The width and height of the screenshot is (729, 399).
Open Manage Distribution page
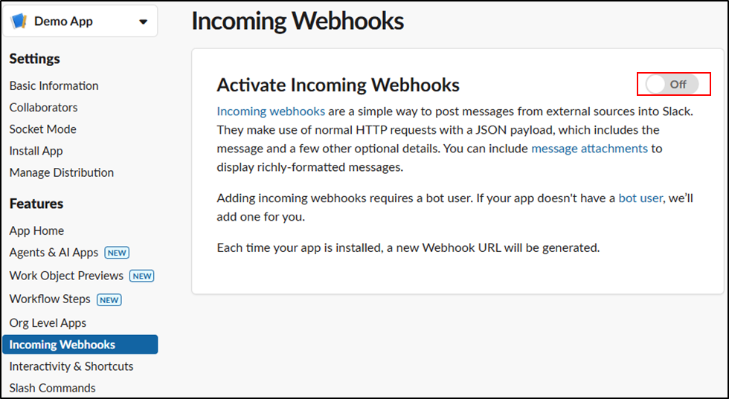pyautogui.click(x=62, y=172)
